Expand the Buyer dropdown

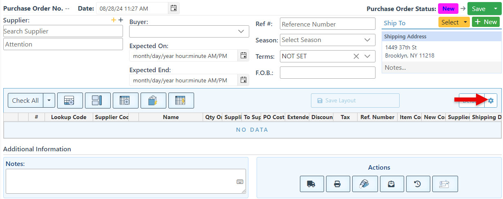tap(241, 31)
